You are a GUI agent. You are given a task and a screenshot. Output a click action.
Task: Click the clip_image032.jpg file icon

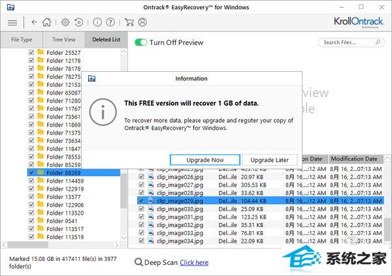pos(151,225)
